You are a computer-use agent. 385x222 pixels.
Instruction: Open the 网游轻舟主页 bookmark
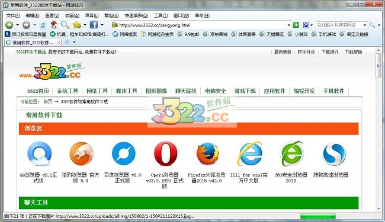tap(157, 34)
